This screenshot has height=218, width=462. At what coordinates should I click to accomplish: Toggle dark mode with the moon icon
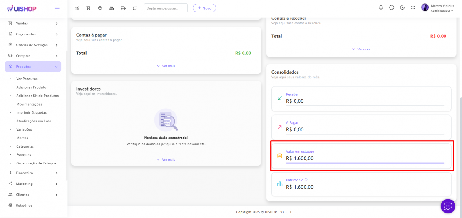402,7
